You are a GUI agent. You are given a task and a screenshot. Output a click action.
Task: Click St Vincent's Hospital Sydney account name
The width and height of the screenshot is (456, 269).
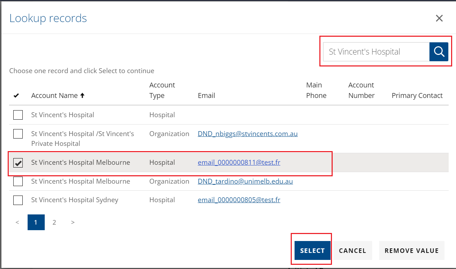click(x=75, y=200)
